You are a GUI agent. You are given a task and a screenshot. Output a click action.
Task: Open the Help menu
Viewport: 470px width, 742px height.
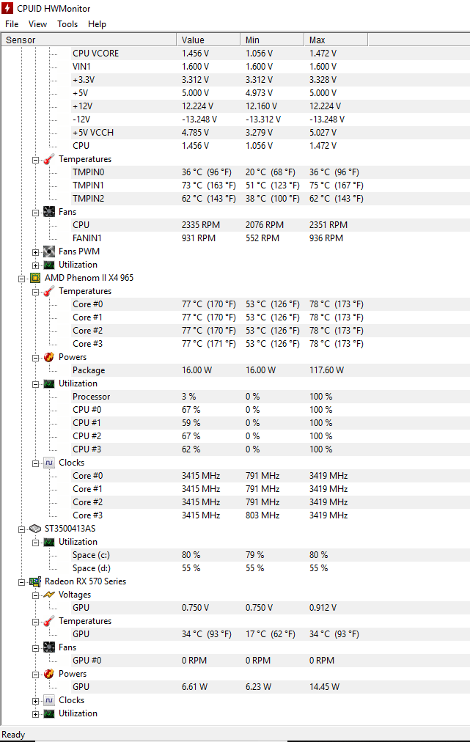[x=97, y=24]
